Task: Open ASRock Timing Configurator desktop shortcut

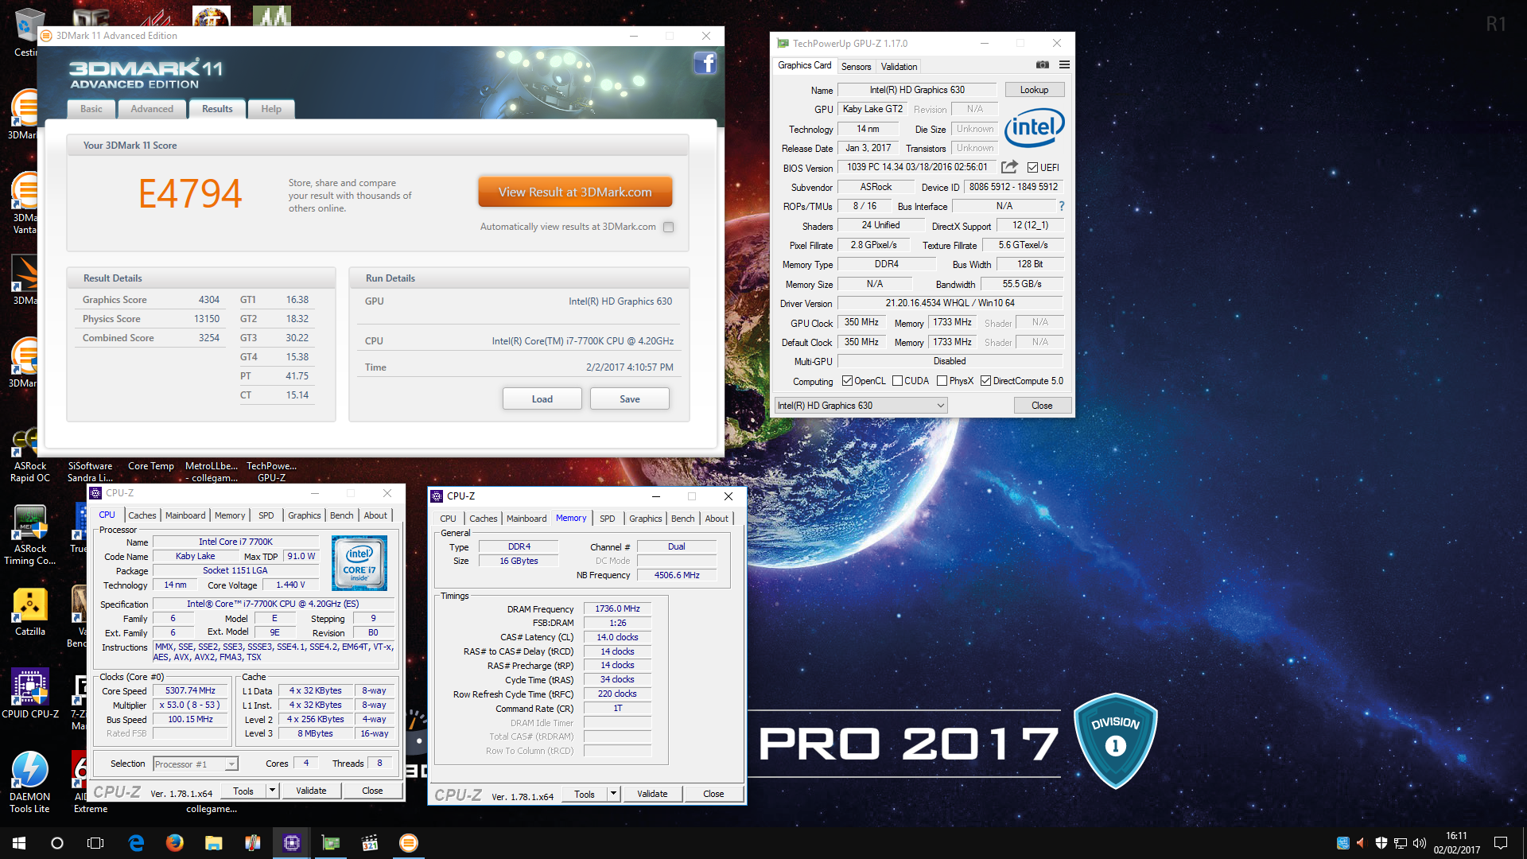Action: pos(30,534)
